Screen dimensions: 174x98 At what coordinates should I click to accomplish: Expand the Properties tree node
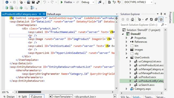[126, 38]
